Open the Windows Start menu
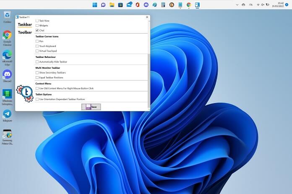 (x=94, y=5)
